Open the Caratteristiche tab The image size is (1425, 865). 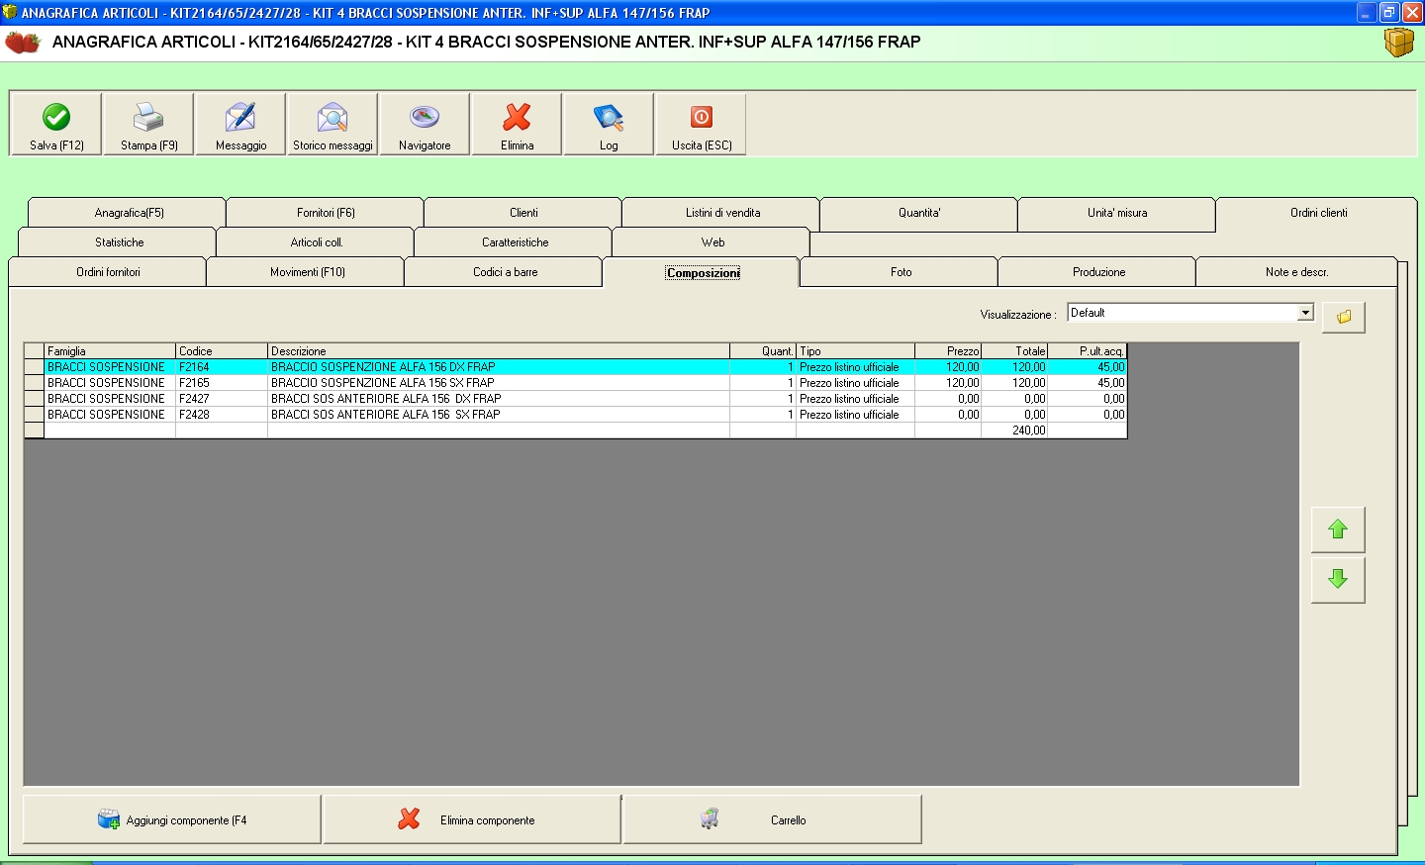coord(515,242)
